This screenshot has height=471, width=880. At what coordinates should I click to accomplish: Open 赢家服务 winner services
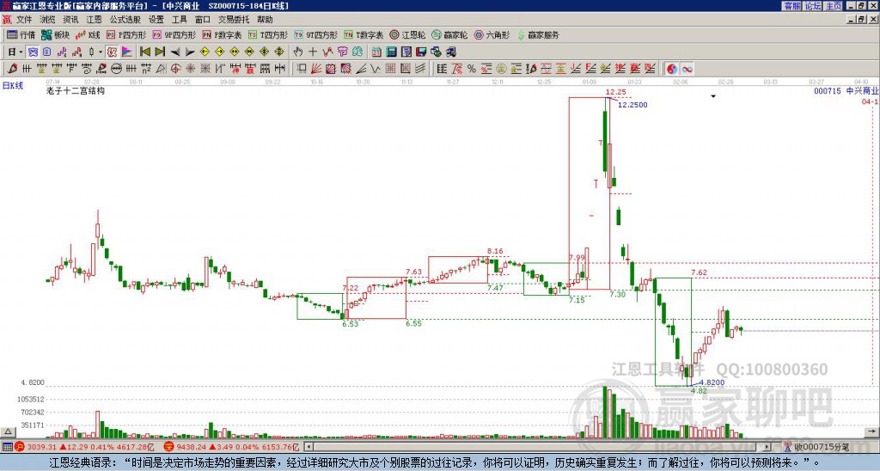coord(538,34)
